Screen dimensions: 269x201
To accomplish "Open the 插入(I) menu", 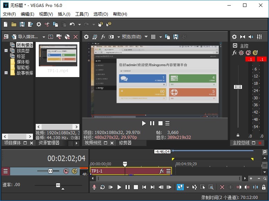I will pos(64,14).
